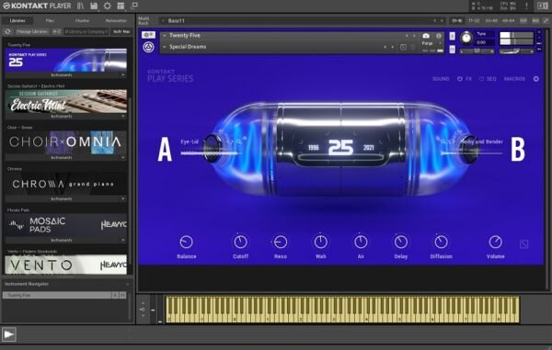
Task: Click the camera snapshot icon in instrument header
Action: [426, 36]
